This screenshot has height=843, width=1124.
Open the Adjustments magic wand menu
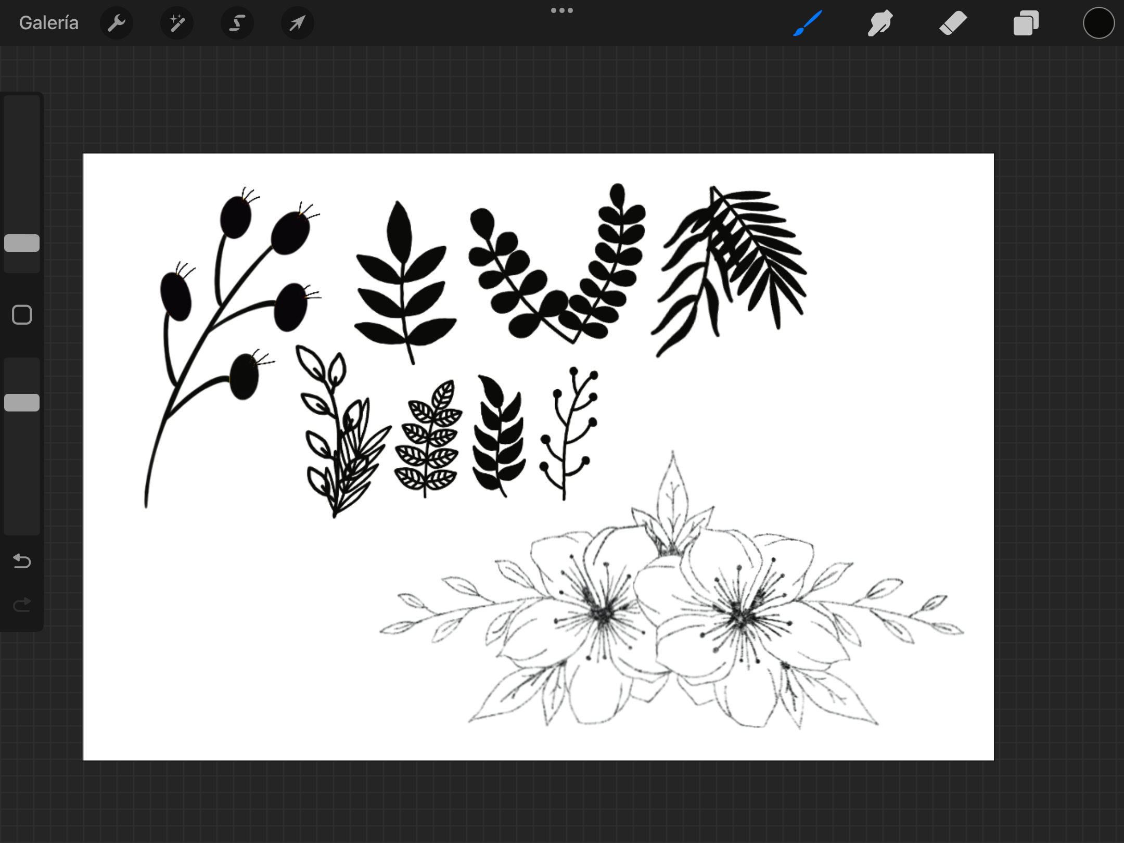coord(177,23)
